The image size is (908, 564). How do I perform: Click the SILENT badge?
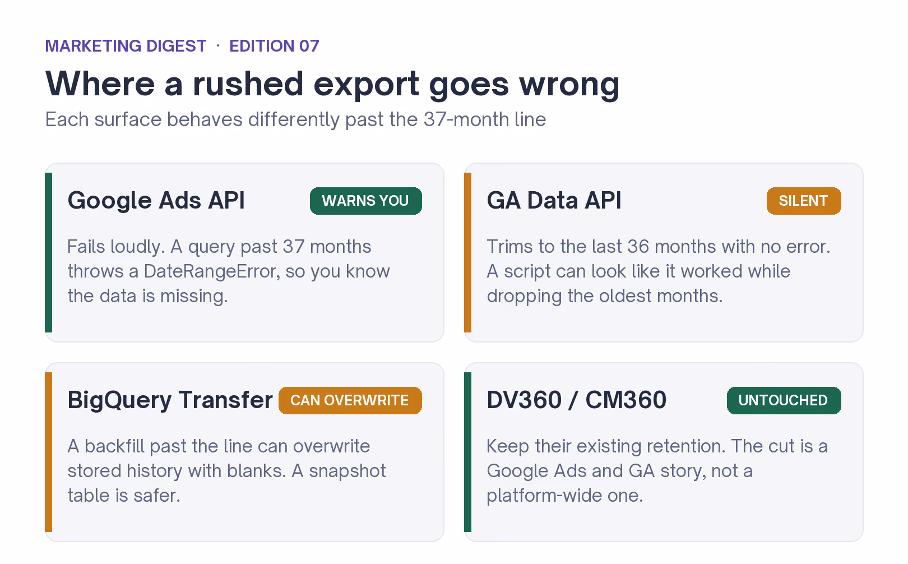coord(803,201)
